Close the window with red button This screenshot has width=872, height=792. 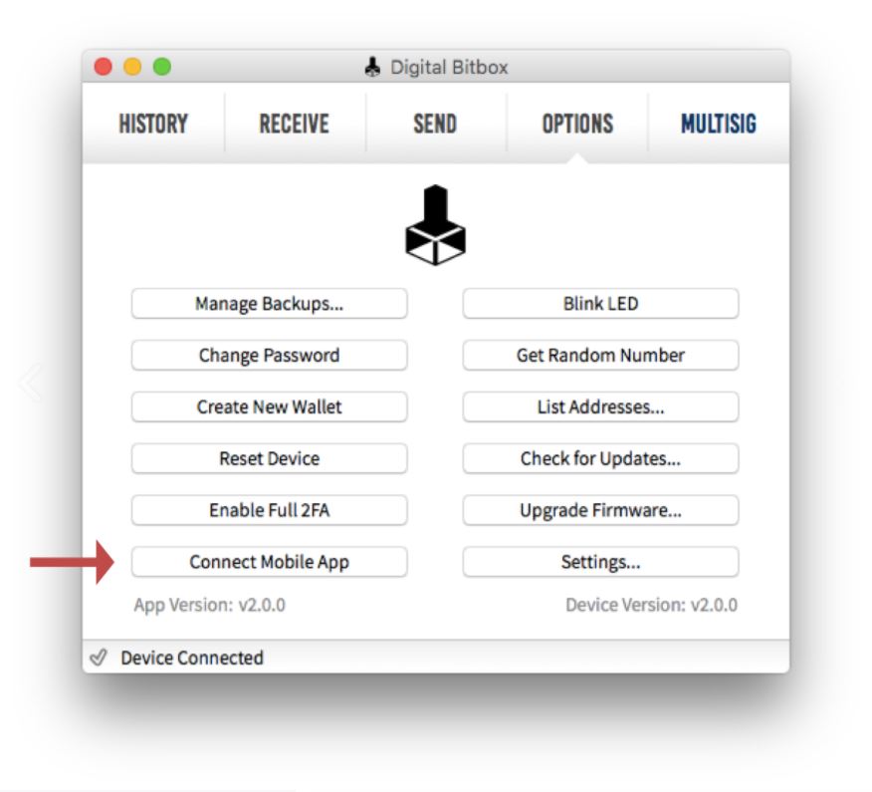click(103, 67)
